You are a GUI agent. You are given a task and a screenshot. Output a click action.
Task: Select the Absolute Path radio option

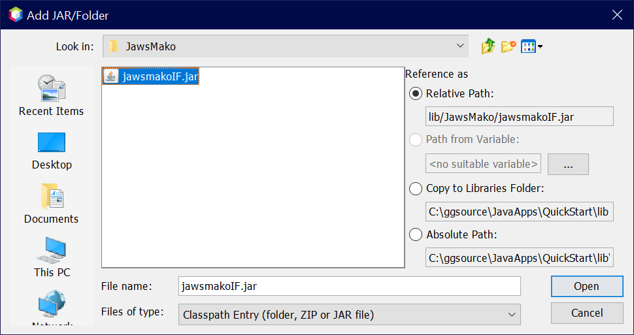coord(416,234)
